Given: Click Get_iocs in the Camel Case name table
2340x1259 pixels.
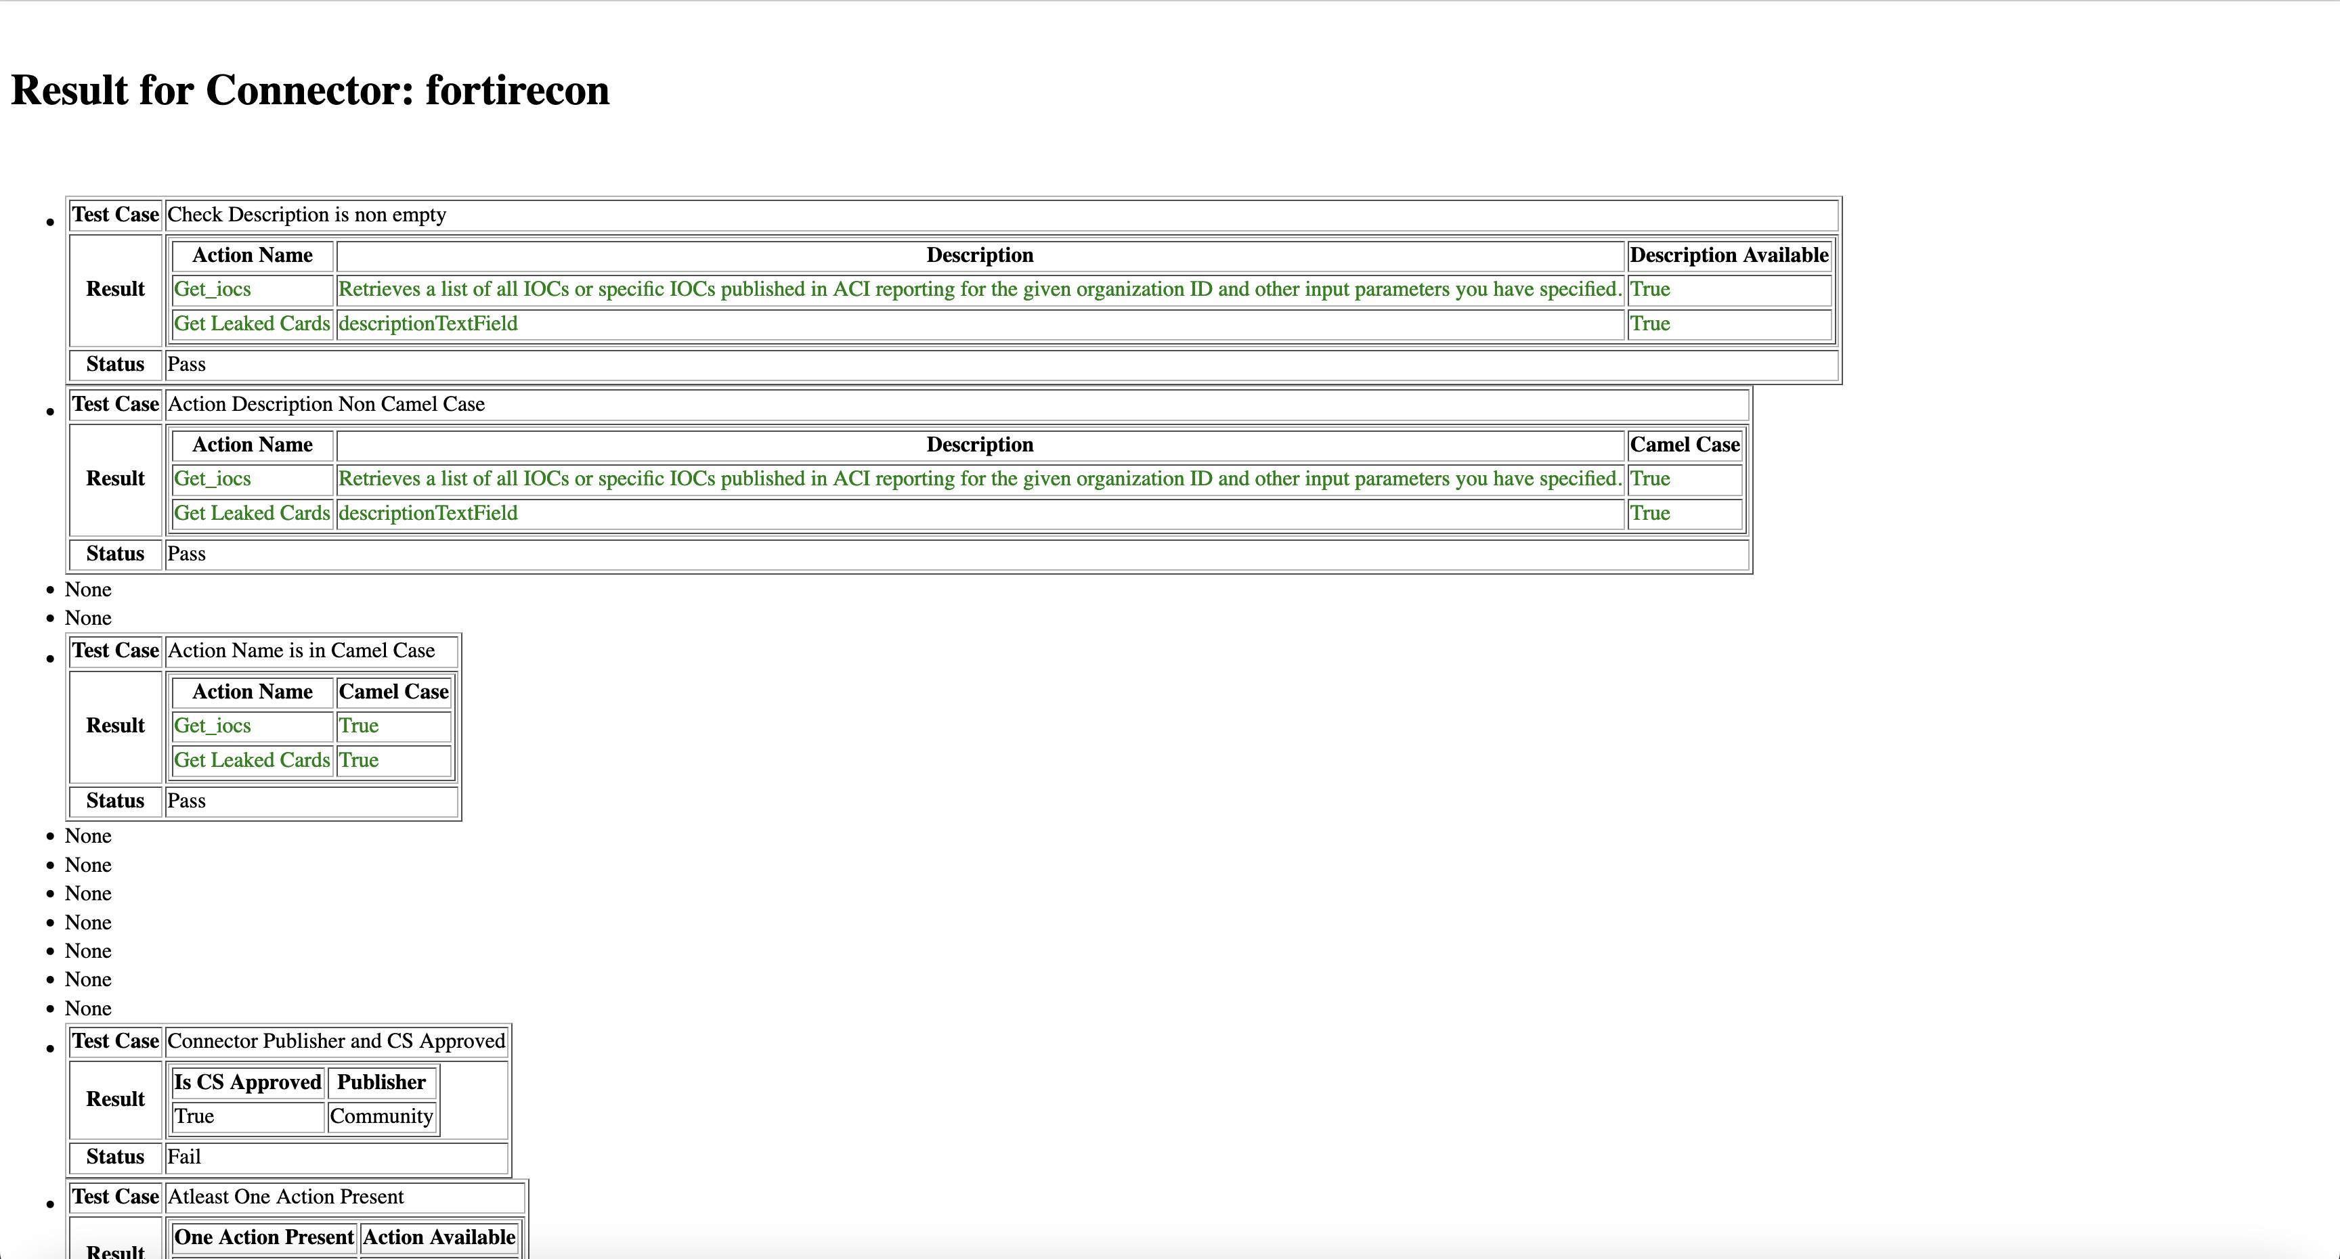Looking at the screenshot, I should click(x=213, y=726).
